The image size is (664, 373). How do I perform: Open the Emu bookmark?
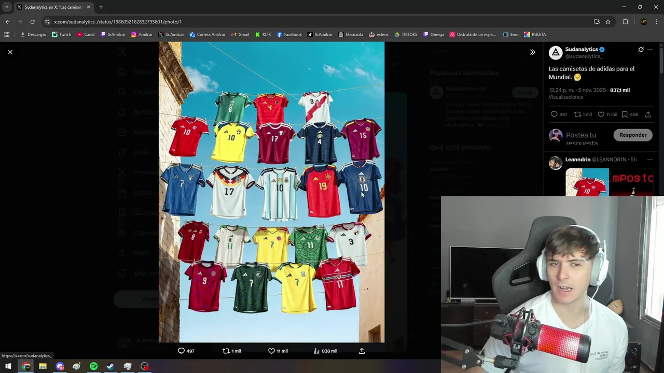tap(510, 35)
